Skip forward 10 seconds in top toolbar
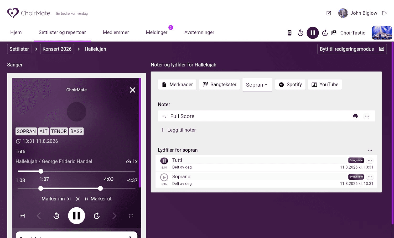The width and height of the screenshot is (394, 238). (325, 33)
